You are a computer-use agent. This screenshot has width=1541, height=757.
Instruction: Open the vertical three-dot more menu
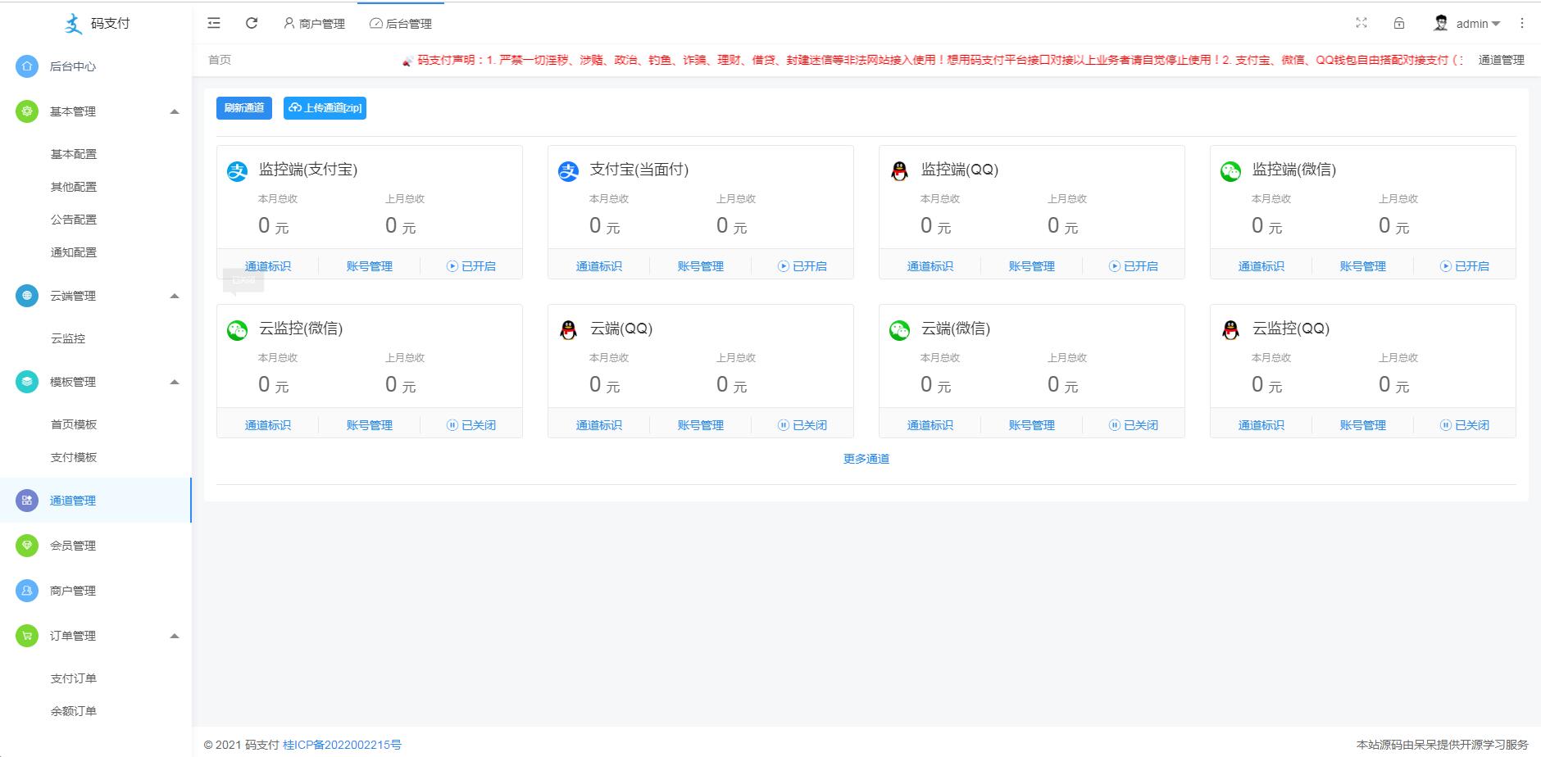(x=1522, y=23)
